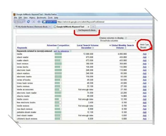Screen dimensions: 166x136
Task: Click help icon beside Advertiser Competition
Action: (58, 48)
